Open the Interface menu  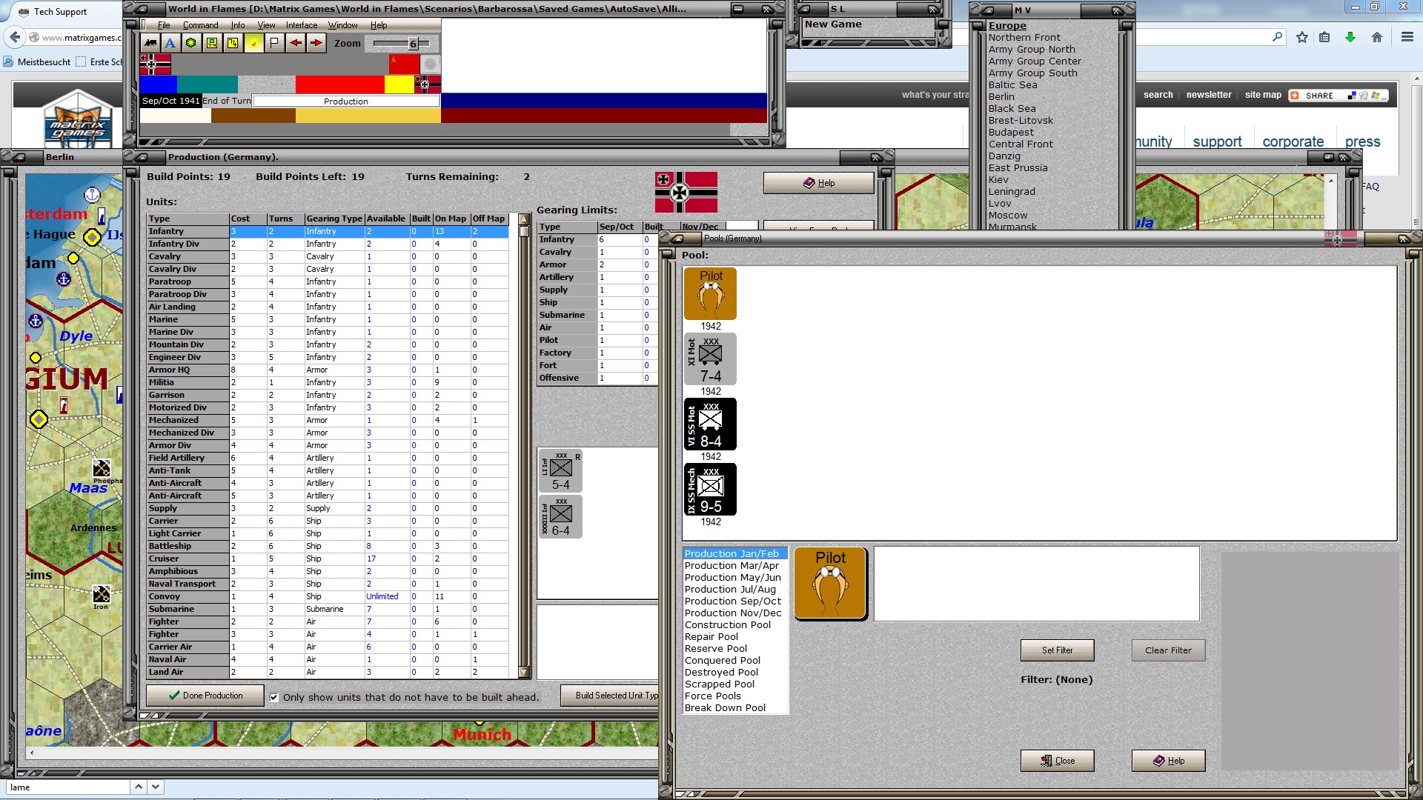click(302, 25)
